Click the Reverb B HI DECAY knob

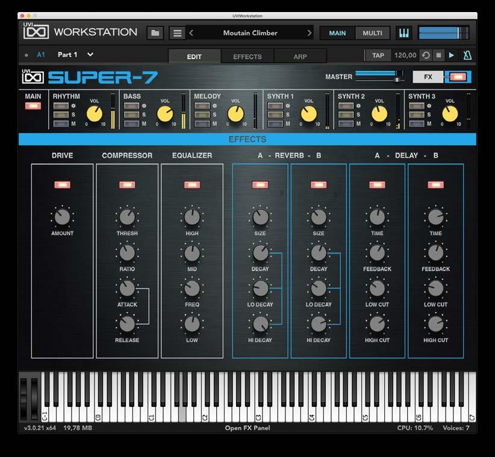coord(319,324)
